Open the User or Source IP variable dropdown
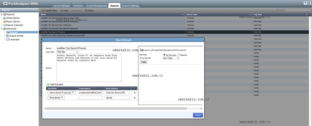 (62, 92)
